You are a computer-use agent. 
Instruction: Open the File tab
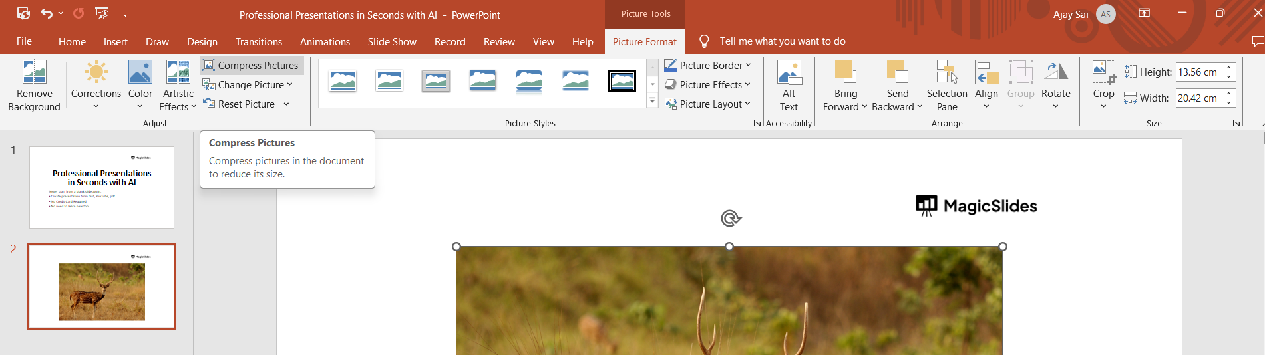[24, 41]
